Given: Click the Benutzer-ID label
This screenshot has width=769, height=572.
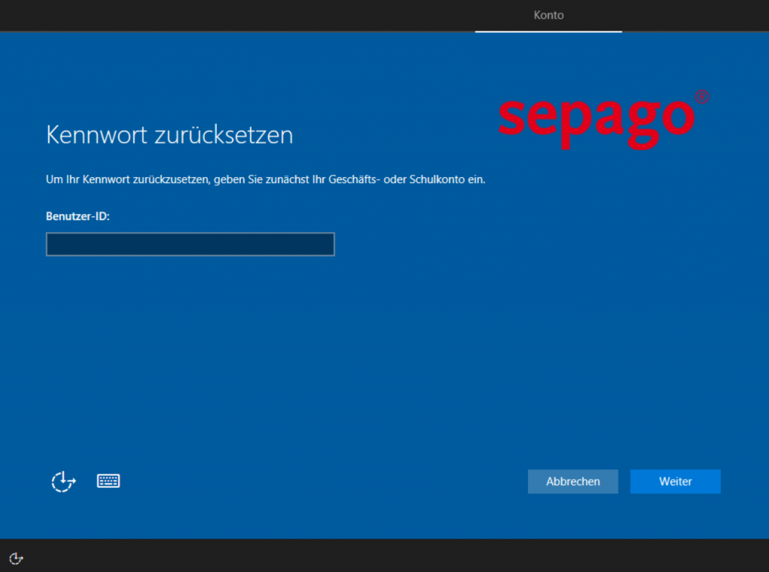Looking at the screenshot, I should pyautogui.click(x=78, y=216).
